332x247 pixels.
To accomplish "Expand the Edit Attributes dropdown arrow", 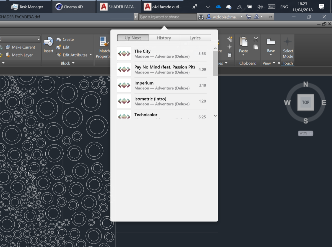I will (x=91, y=55).
